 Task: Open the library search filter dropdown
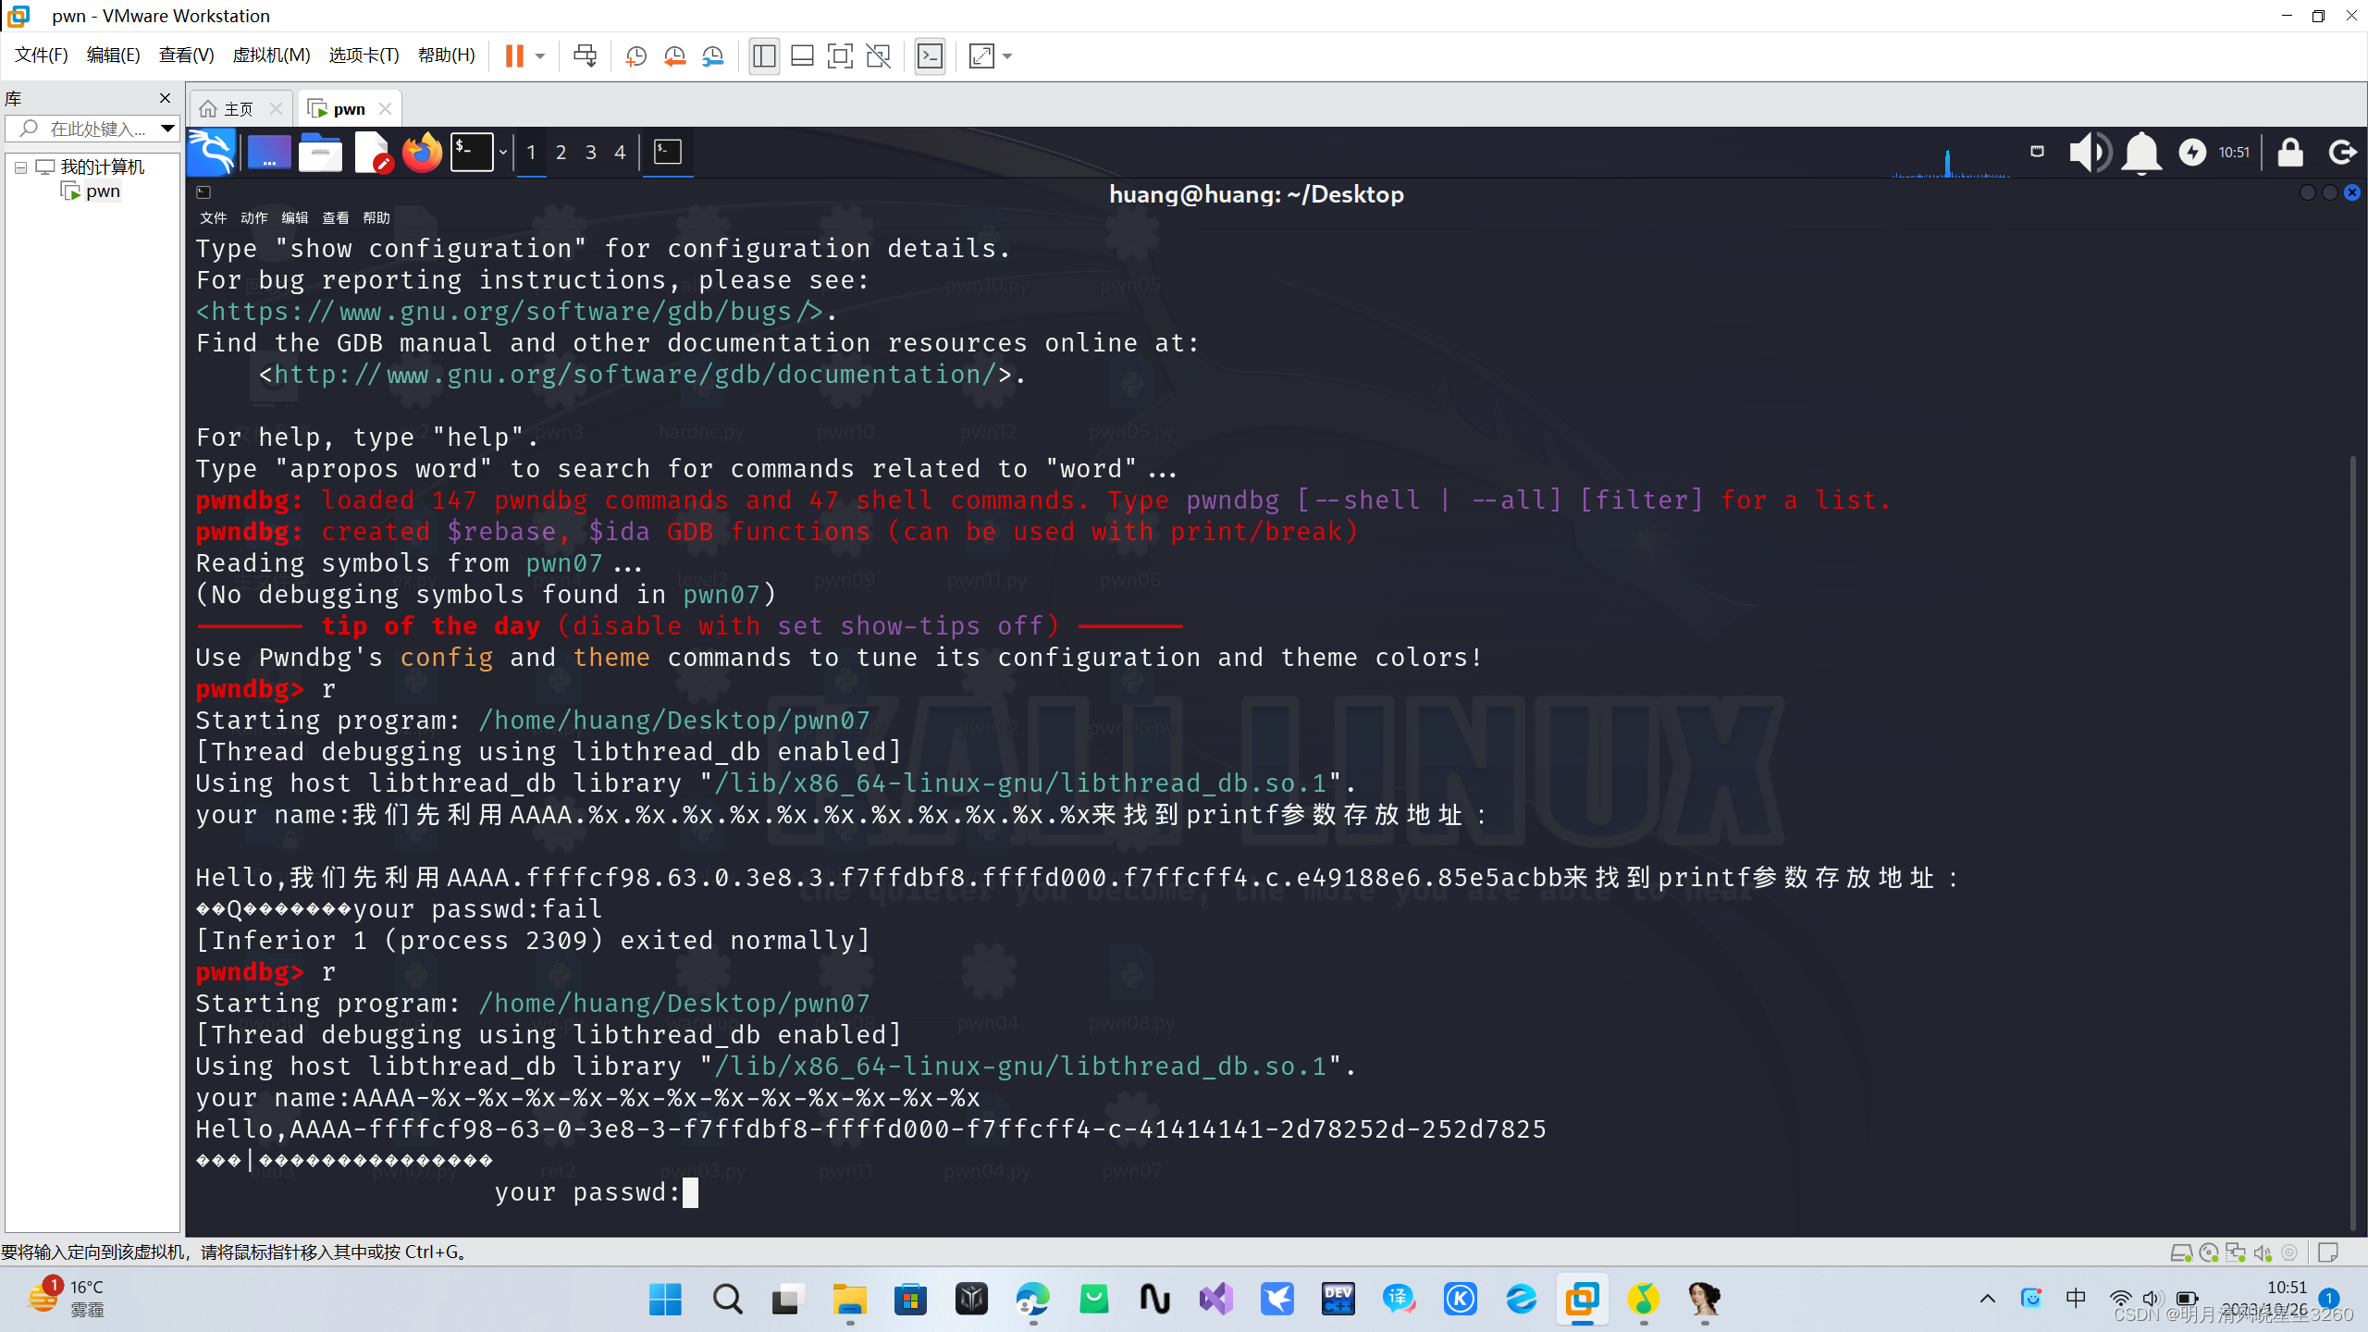pos(167,129)
